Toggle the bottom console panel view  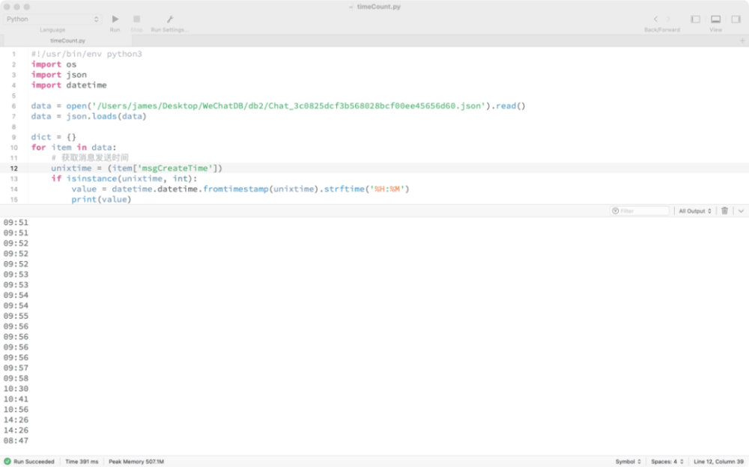[715, 19]
